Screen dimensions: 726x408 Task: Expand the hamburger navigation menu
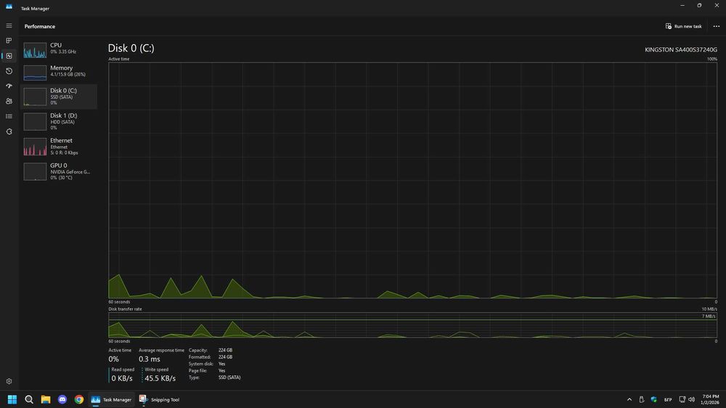(9, 26)
